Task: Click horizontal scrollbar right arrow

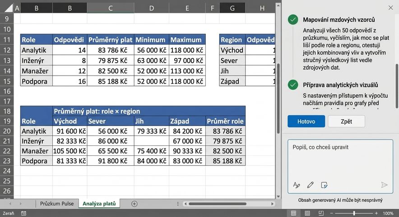Action: click(x=272, y=203)
